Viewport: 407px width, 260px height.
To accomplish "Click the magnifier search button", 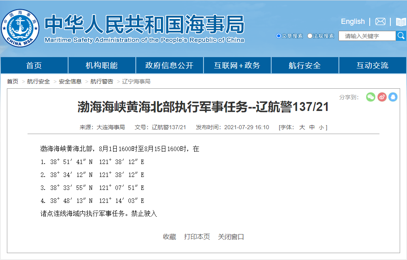I will coord(401,36).
